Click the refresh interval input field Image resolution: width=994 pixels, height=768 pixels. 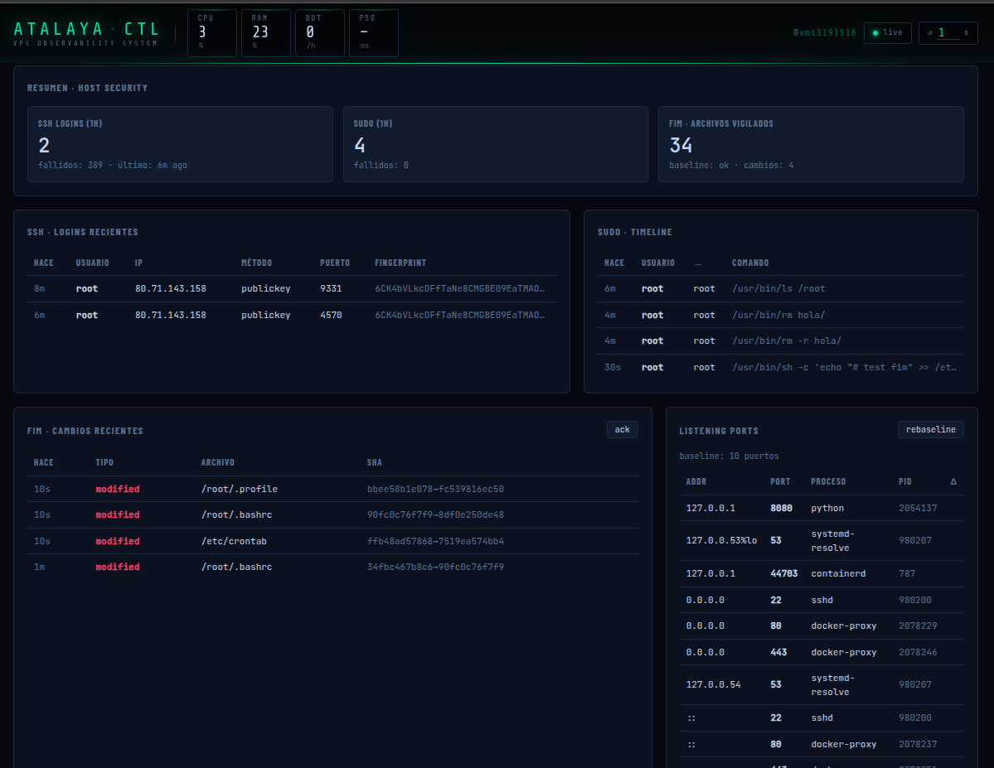click(945, 32)
